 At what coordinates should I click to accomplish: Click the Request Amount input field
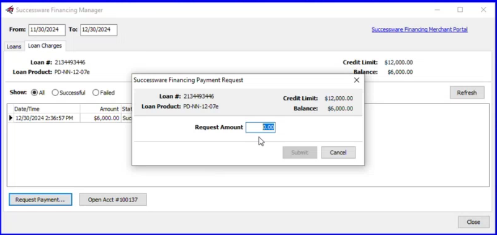tap(260, 127)
